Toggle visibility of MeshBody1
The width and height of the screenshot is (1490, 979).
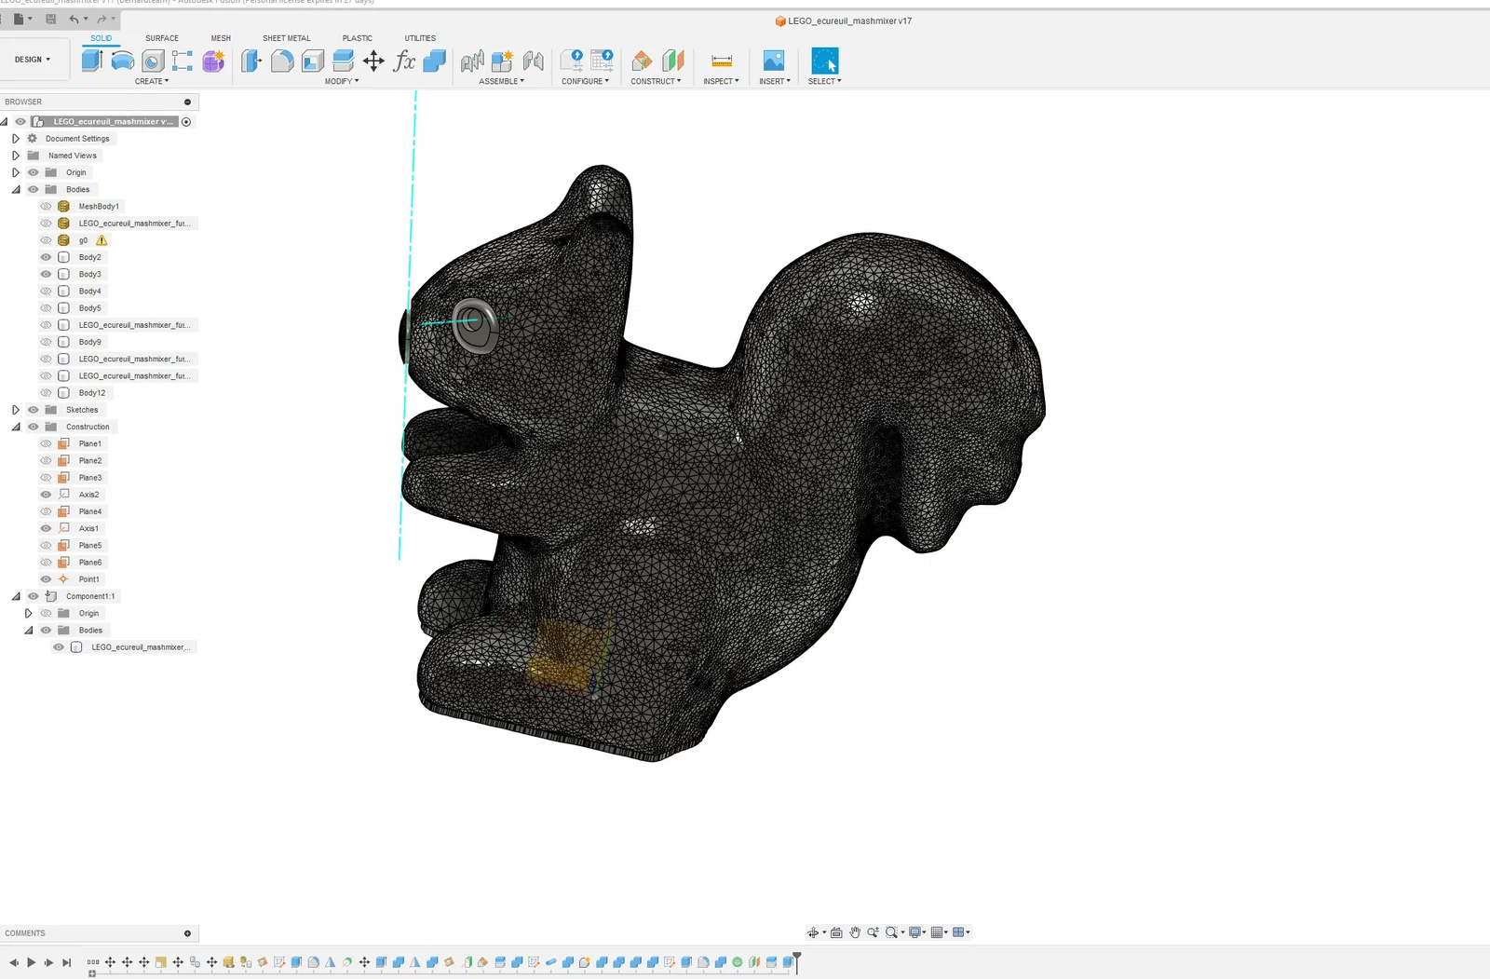pyautogui.click(x=46, y=207)
